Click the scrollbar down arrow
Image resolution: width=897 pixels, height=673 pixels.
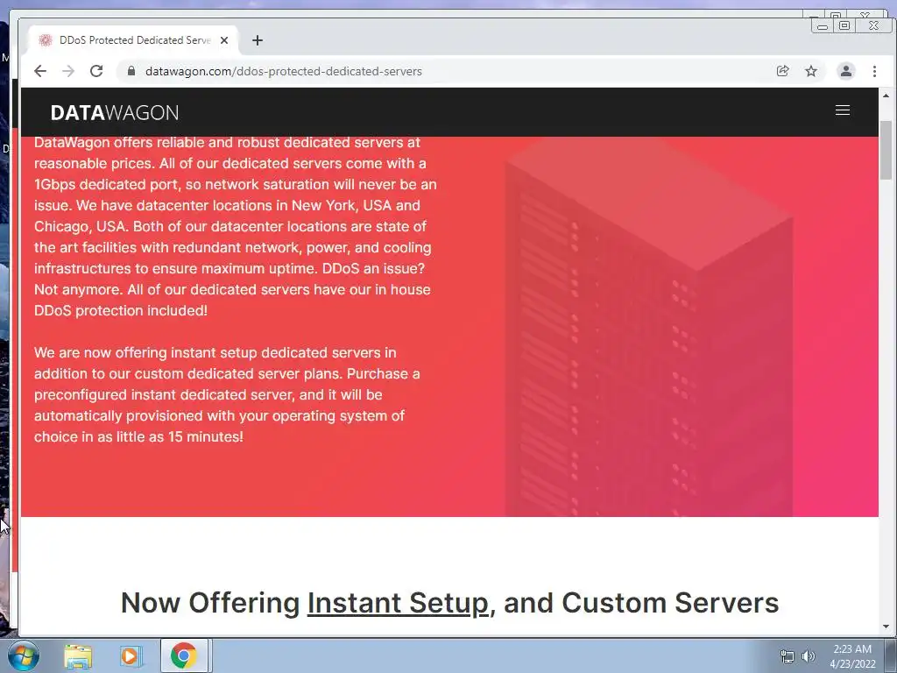(x=886, y=627)
